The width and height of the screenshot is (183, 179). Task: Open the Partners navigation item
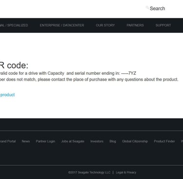(135, 25)
